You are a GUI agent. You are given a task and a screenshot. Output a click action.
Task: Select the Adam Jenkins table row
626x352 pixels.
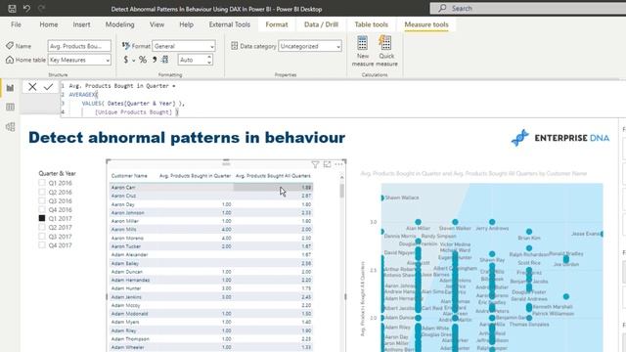coord(211,297)
